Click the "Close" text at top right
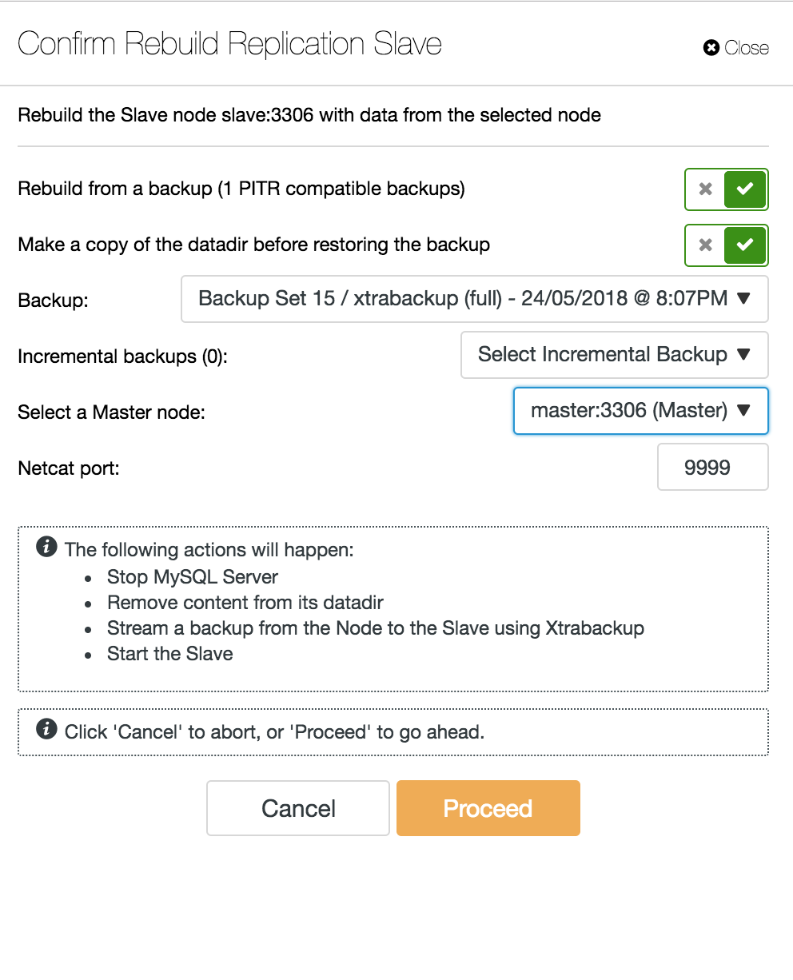 747,48
